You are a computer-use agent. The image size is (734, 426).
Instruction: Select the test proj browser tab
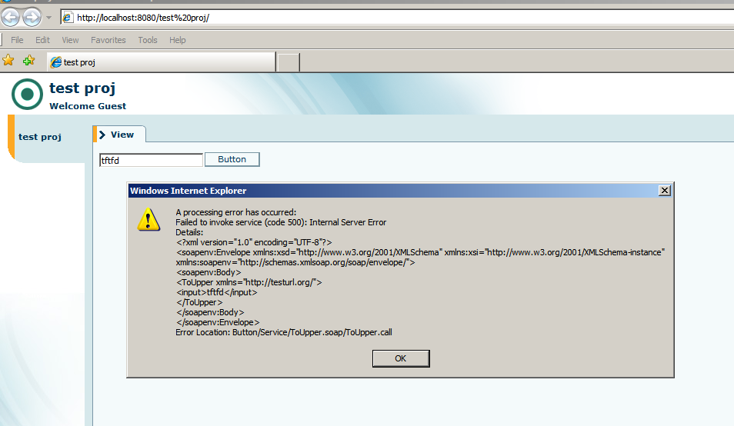tap(160, 62)
